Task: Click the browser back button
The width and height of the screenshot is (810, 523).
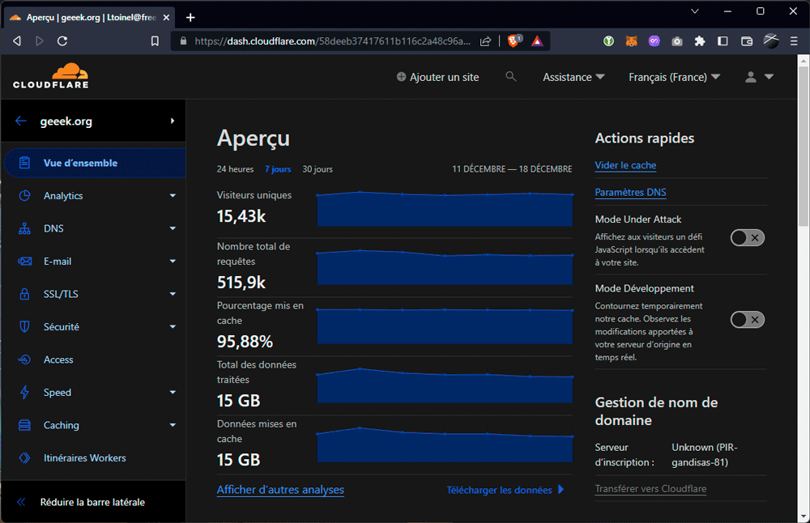Action: pos(17,40)
